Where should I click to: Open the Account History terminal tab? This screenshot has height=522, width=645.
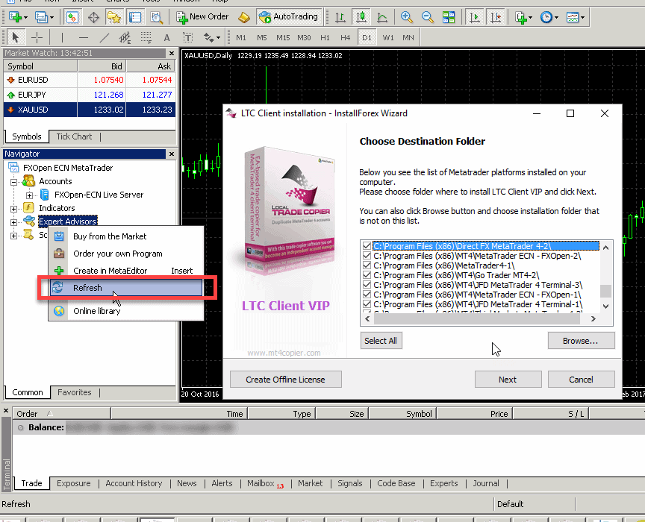point(134,483)
